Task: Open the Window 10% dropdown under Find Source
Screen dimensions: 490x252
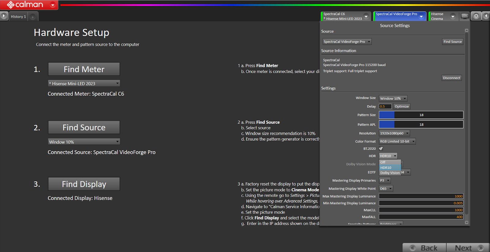Action: 84,142
